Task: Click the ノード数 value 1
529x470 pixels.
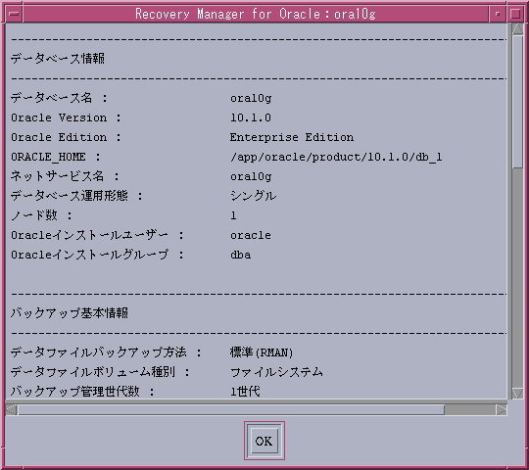Action: (x=233, y=215)
